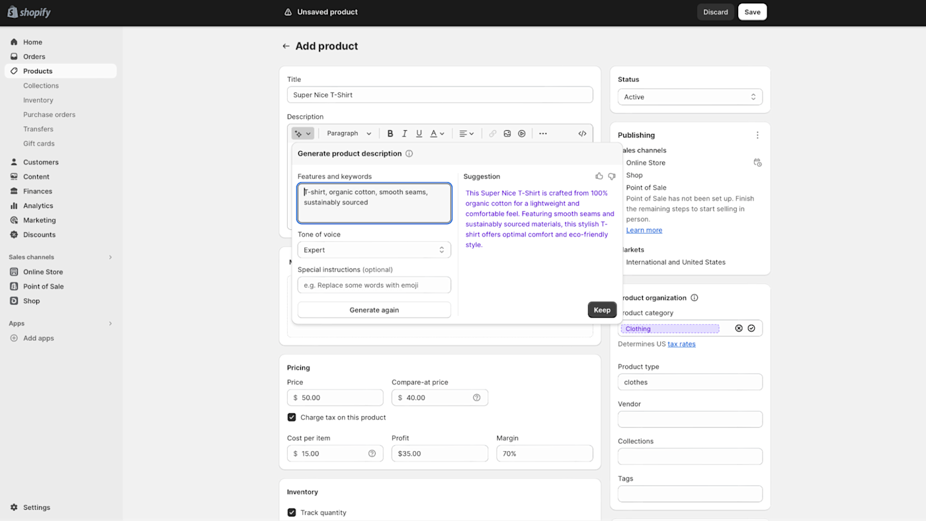This screenshot has width=926, height=521.
Task: Open the more formatting options ellipsis
Action: point(543,133)
